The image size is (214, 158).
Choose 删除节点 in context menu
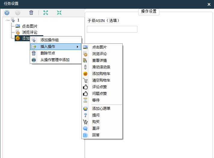pyautogui.click(x=56, y=53)
